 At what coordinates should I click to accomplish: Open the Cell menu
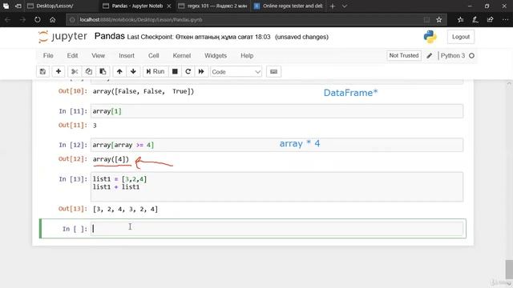(153, 55)
